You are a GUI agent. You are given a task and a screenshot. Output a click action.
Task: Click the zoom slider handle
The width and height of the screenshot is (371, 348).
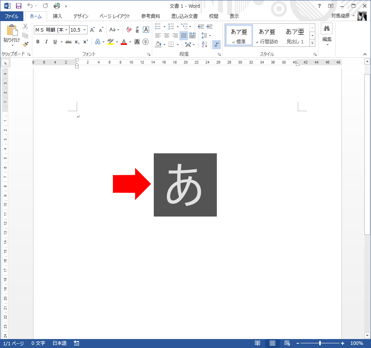click(320, 343)
